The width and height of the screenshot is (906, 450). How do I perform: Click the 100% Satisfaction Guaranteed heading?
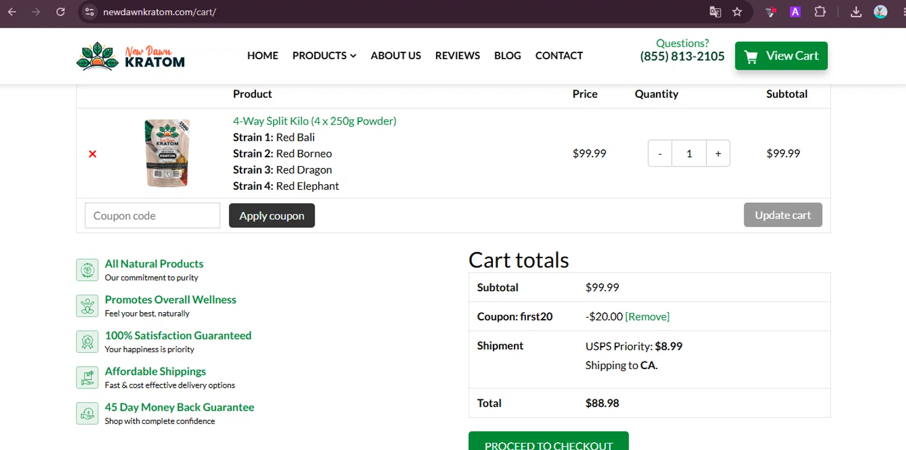178,335
